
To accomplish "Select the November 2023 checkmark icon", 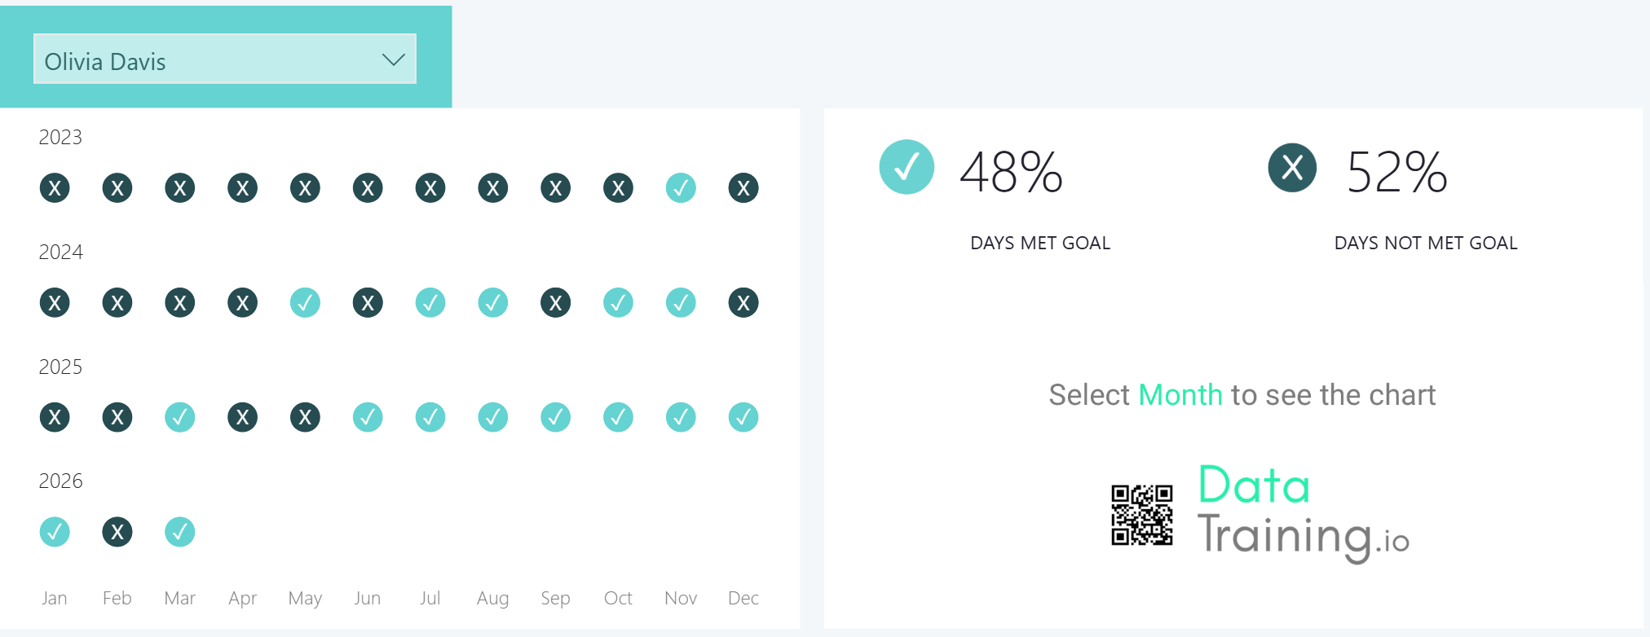I will 681,188.
